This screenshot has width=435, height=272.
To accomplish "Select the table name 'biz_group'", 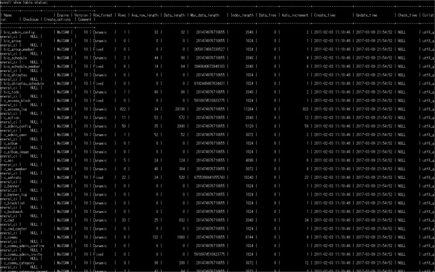I will coord(12,41).
